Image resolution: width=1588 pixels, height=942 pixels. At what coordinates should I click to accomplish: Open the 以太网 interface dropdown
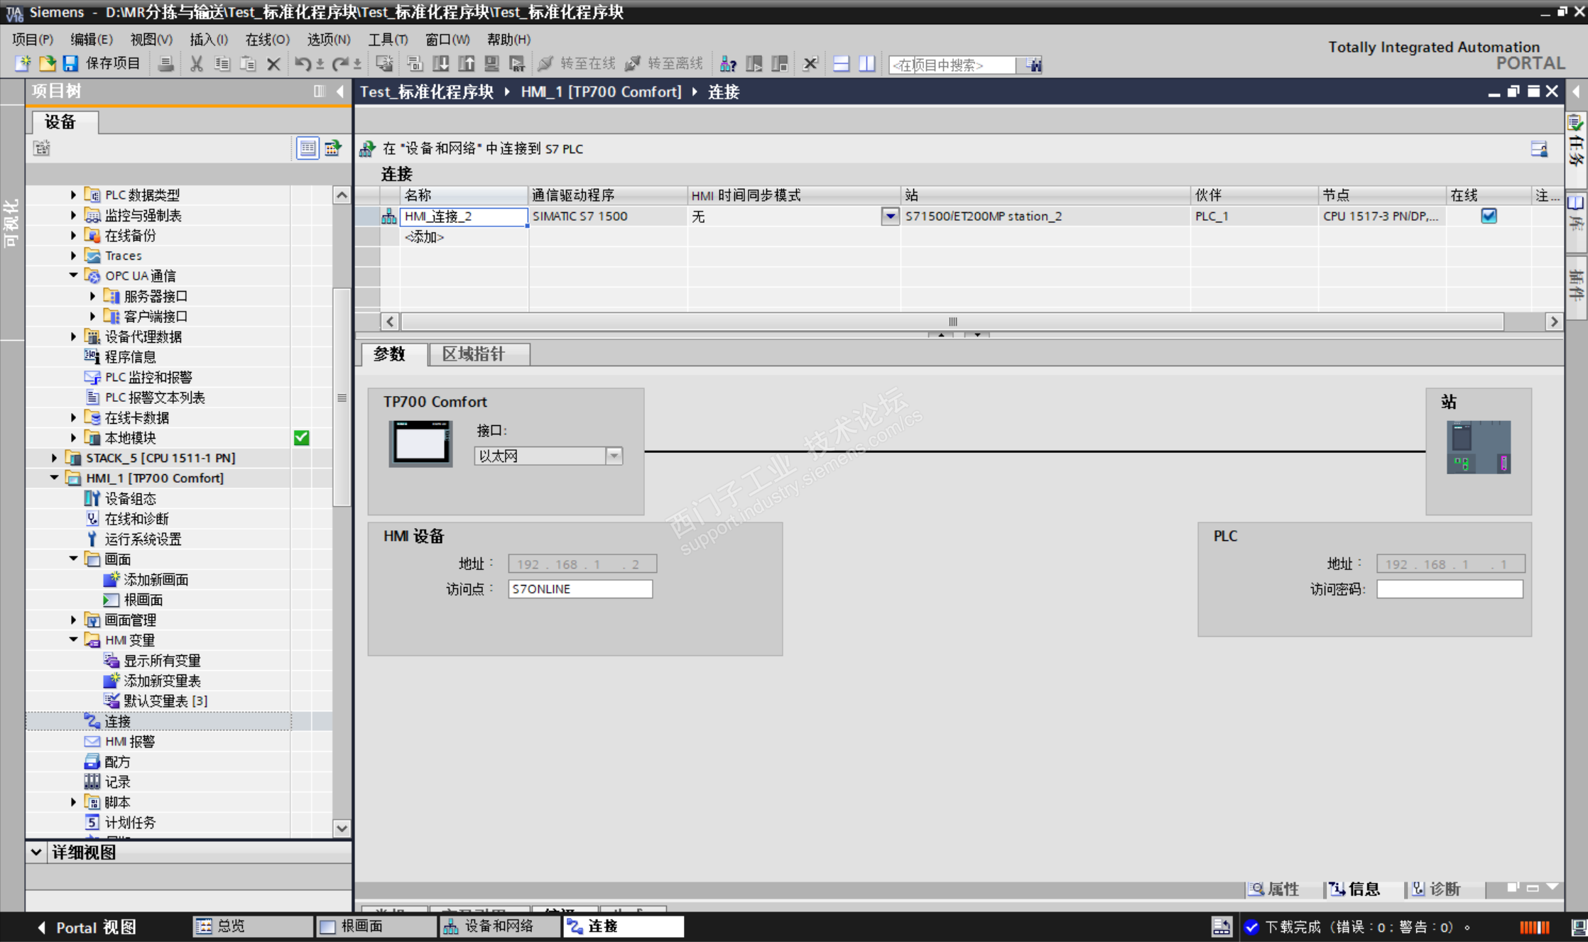point(614,456)
